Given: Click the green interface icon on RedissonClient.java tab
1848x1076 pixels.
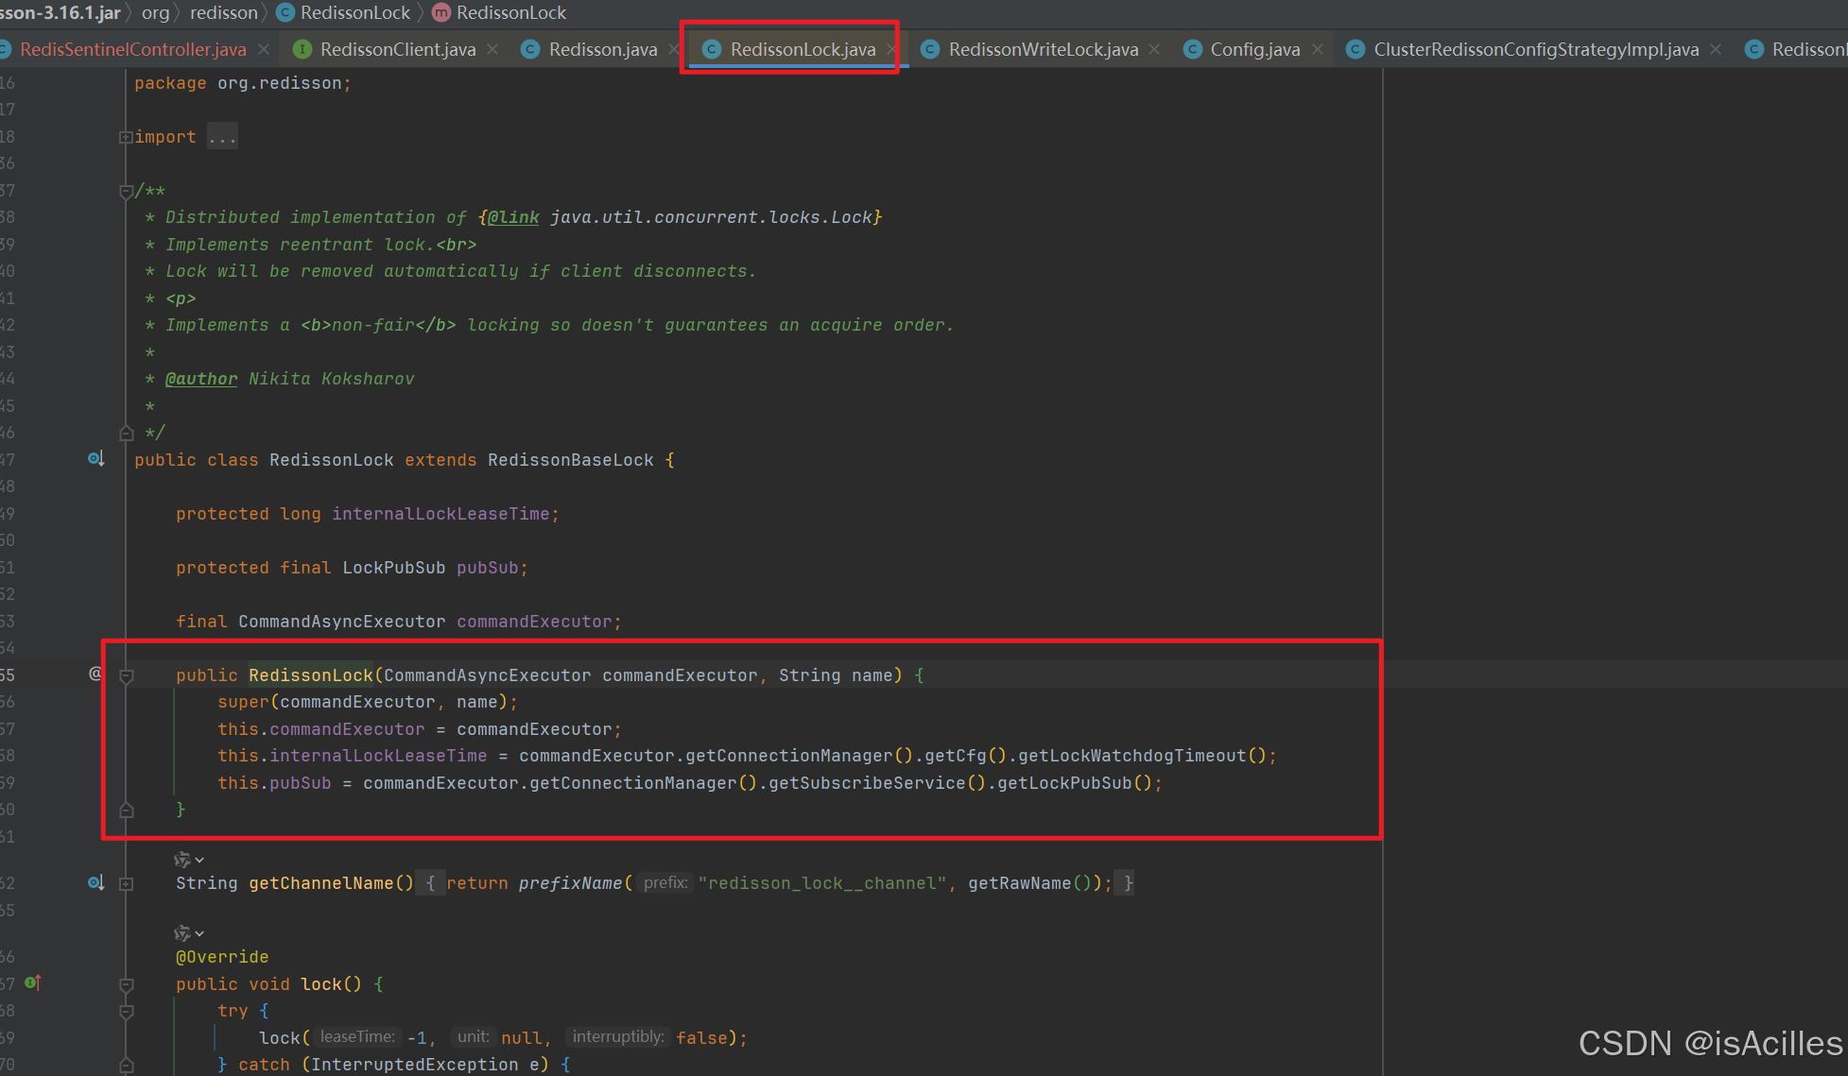Looking at the screenshot, I should click(302, 48).
